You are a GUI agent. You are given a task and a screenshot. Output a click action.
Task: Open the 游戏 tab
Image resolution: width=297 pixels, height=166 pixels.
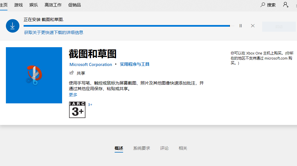pos(19,5)
